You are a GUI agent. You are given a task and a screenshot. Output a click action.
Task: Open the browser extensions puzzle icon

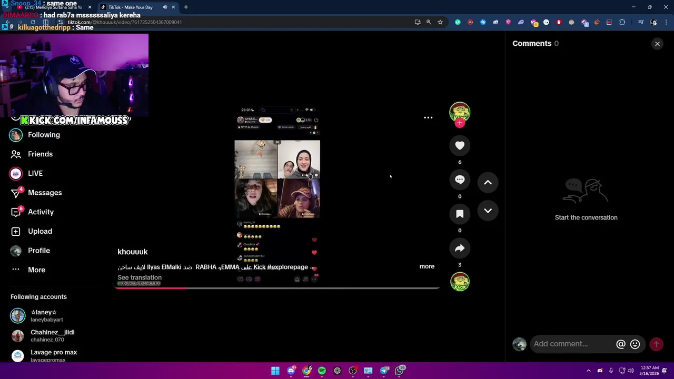[x=622, y=22]
